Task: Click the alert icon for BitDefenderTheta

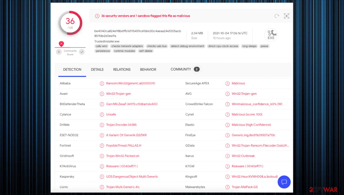Action: click(102, 104)
